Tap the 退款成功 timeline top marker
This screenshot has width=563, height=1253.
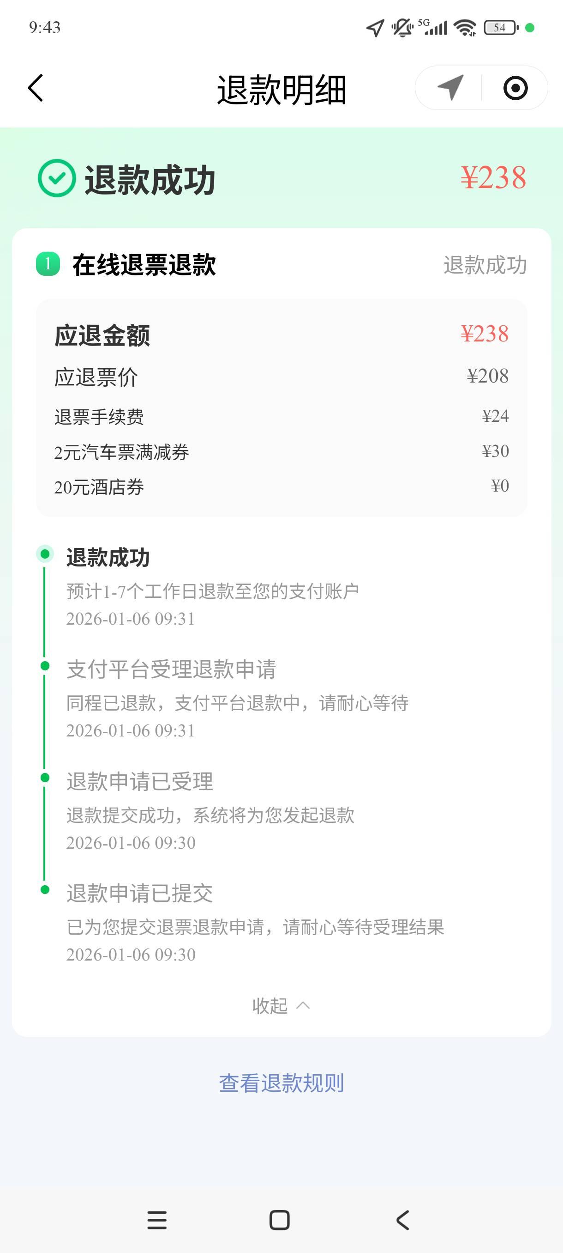click(x=45, y=554)
